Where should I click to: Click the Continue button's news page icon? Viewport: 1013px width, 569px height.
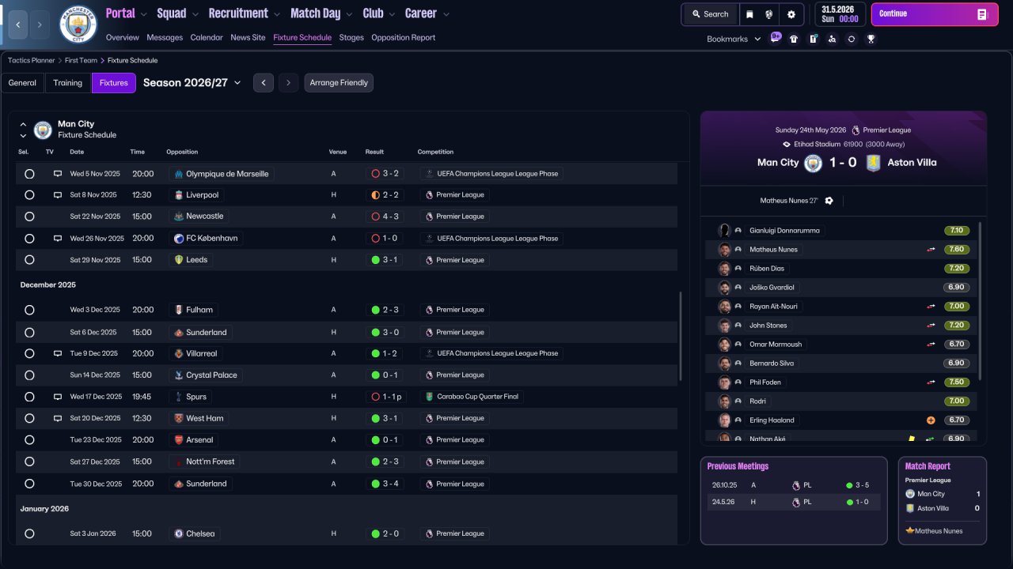point(981,14)
